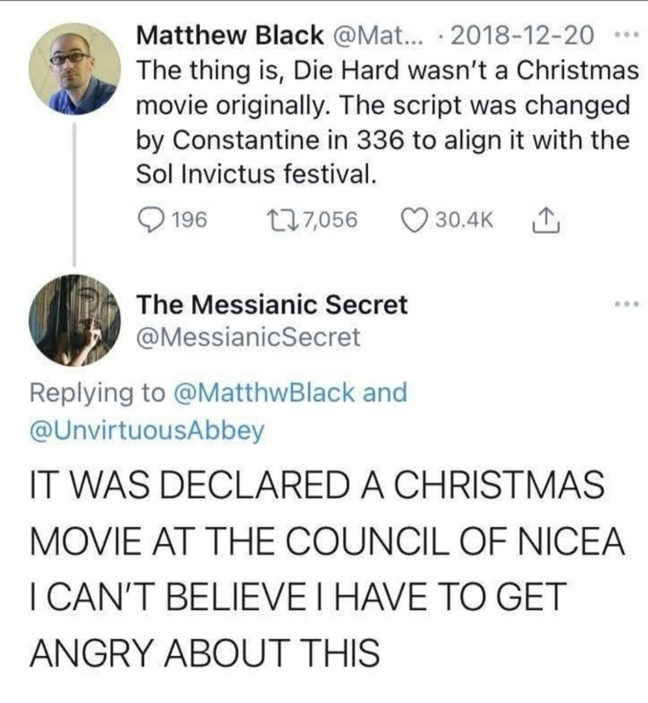Open Matthew Black's profile picture
This screenshot has width=648, height=703.
75,68
